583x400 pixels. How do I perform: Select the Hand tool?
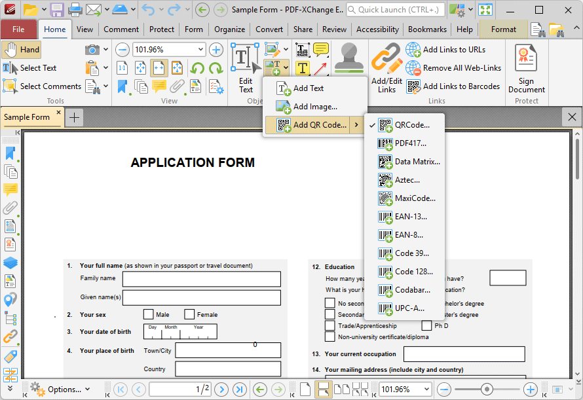pos(21,50)
